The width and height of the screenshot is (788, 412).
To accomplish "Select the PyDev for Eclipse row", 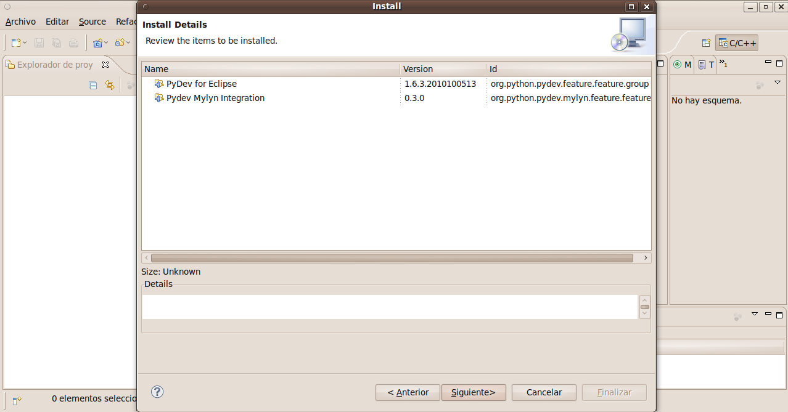I will pyautogui.click(x=396, y=84).
